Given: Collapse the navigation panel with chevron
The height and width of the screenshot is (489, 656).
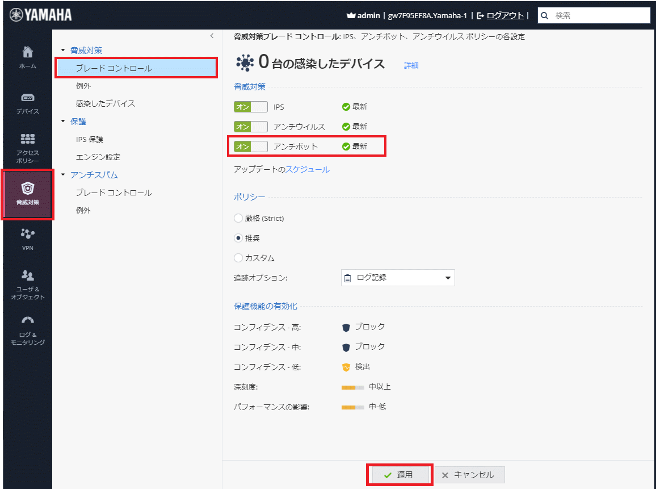Looking at the screenshot, I should coord(212,36).
